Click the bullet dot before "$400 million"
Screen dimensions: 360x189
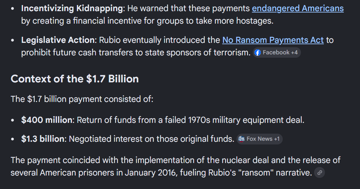(x=12, y=120)
